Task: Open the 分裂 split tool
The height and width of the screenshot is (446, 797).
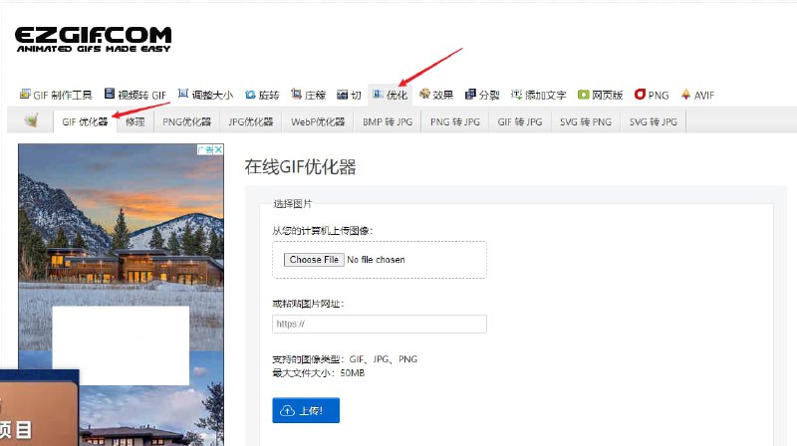Action: (x=482, y=95)
